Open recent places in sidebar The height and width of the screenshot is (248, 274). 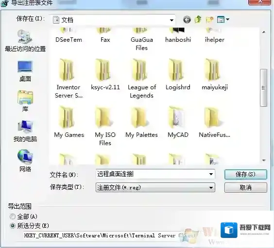coord(25,41)
